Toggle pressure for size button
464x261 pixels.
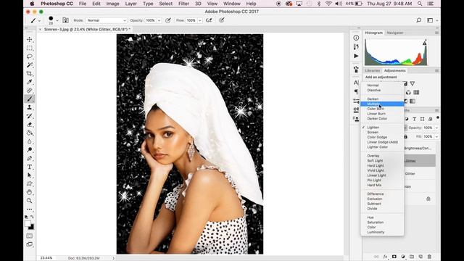(221, 20)
